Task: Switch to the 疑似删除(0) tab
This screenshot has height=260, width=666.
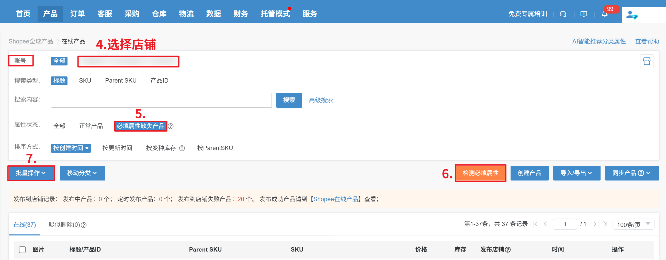Action: click(67, 225)
